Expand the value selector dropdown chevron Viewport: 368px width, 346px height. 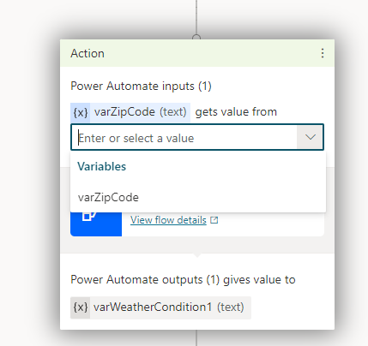coord(311,137)
